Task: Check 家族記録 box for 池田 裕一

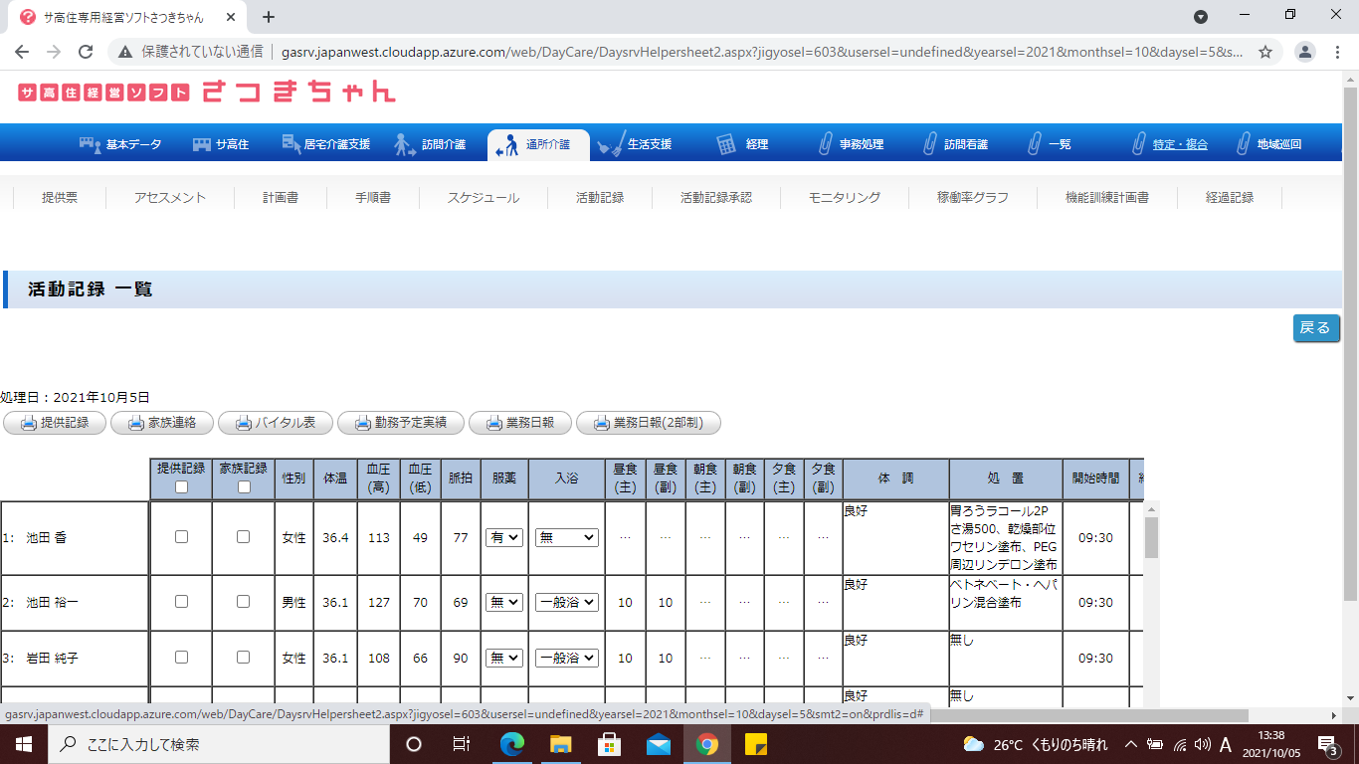Action: pos(243,602)
